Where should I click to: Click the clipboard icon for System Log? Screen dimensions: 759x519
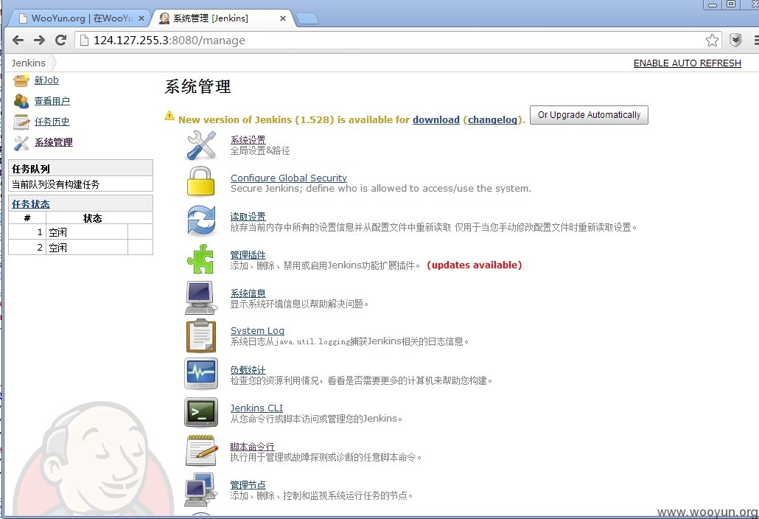(x=201, y=335)
